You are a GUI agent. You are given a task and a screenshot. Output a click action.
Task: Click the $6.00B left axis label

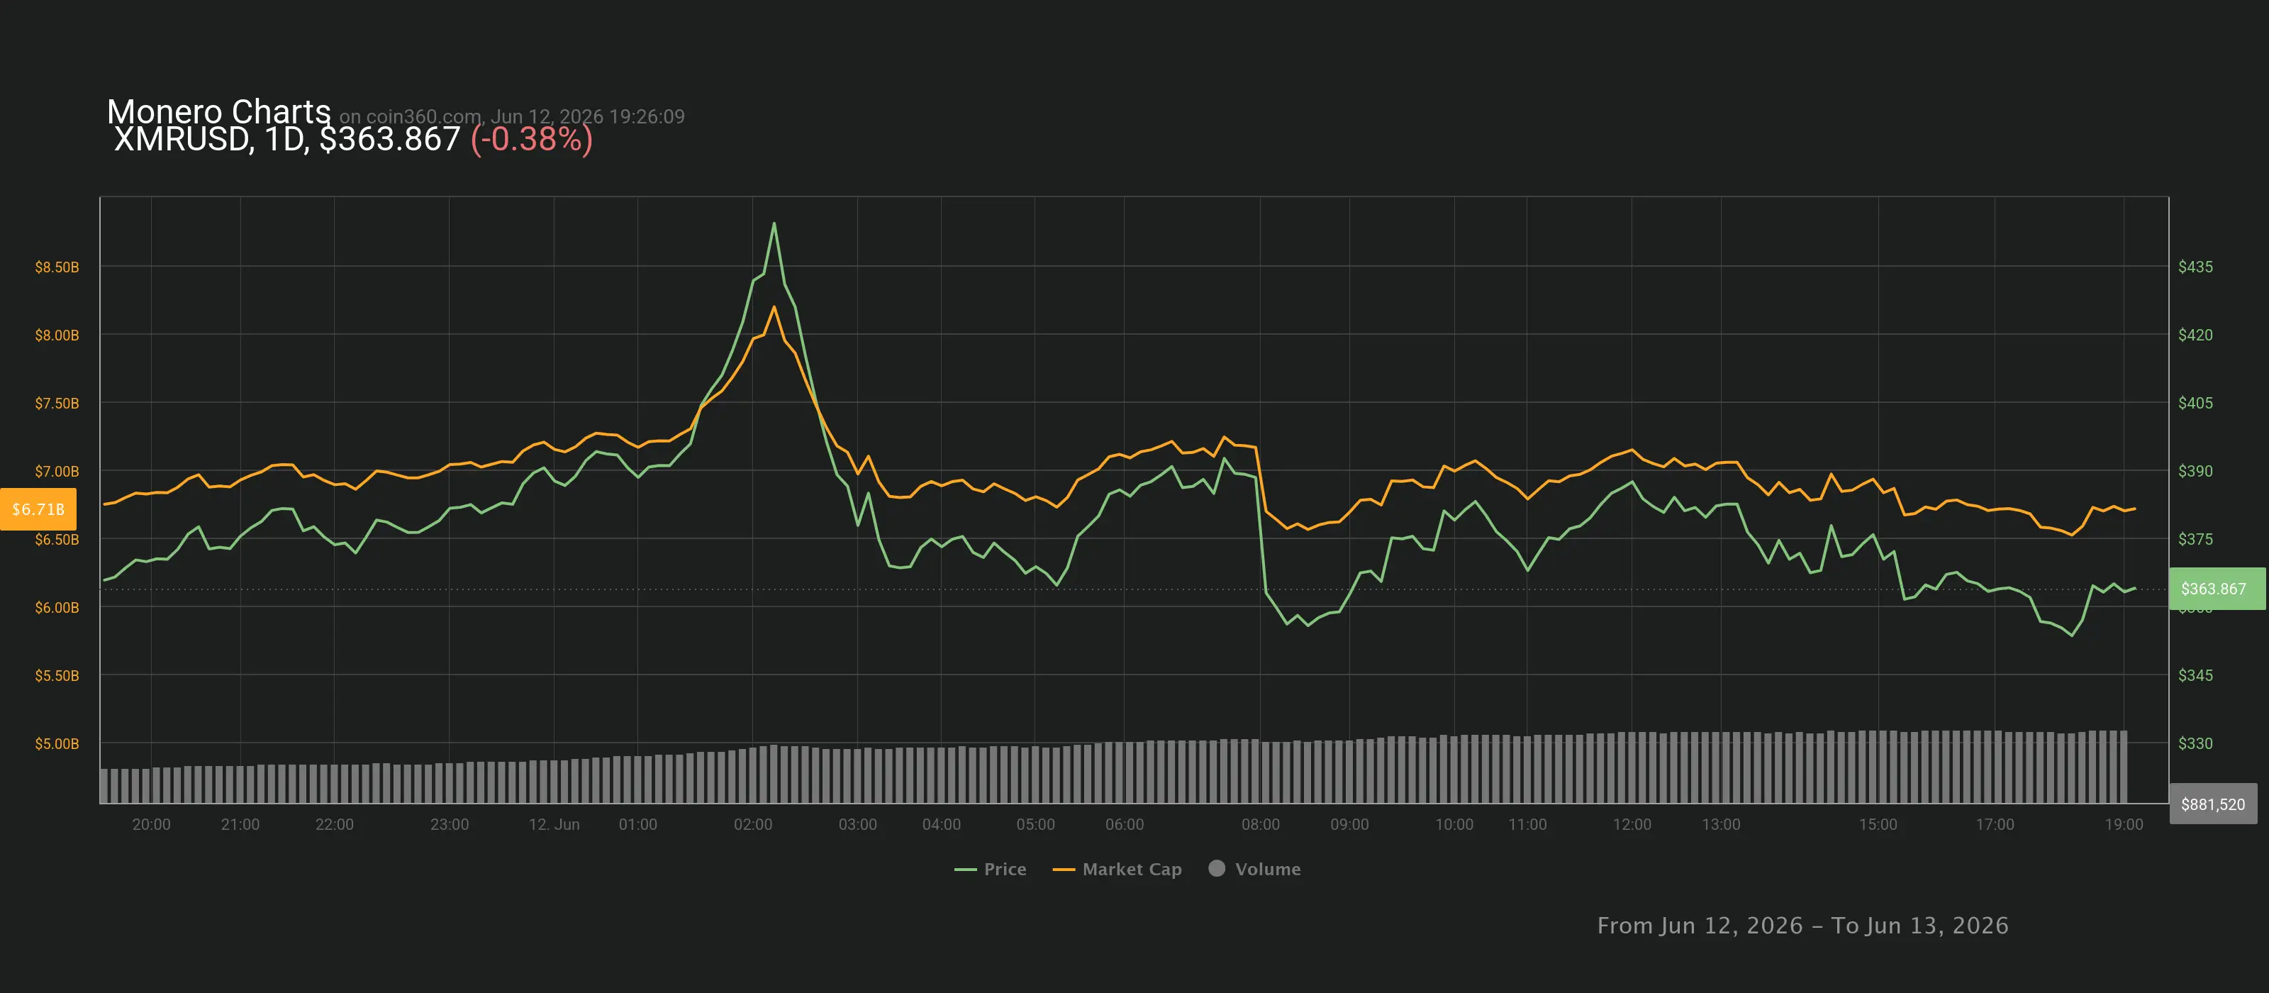57,607
